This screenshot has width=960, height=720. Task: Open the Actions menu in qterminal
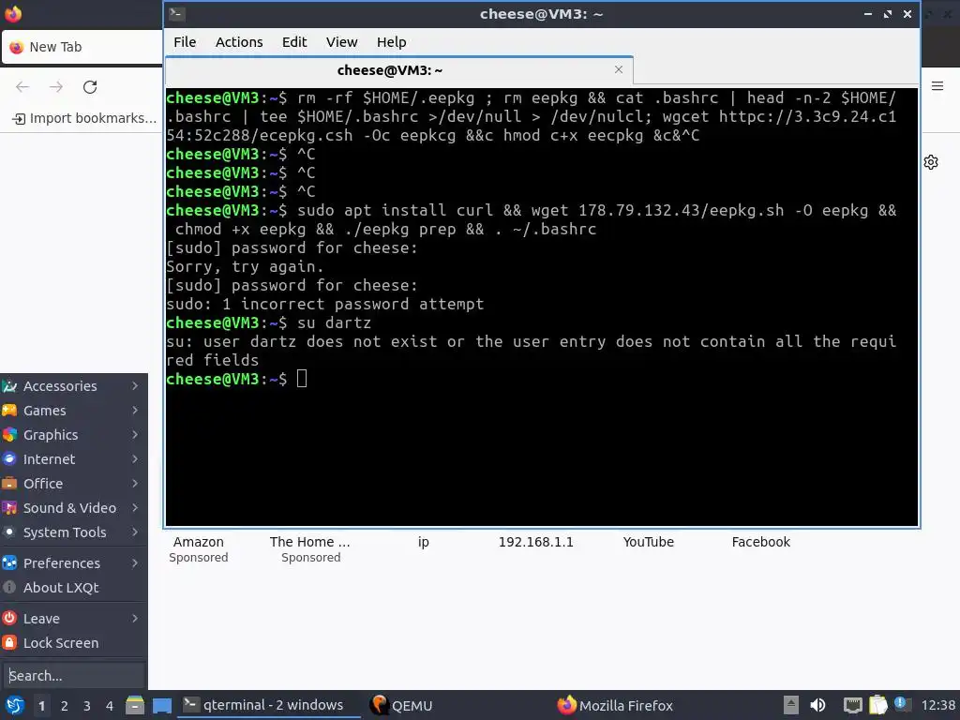(239, 41)
